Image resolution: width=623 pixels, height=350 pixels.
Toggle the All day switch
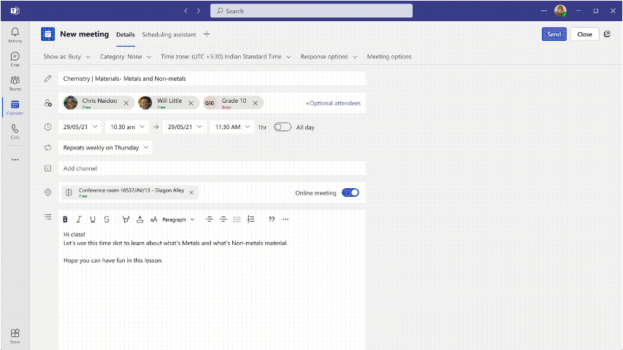coord(282,127)
